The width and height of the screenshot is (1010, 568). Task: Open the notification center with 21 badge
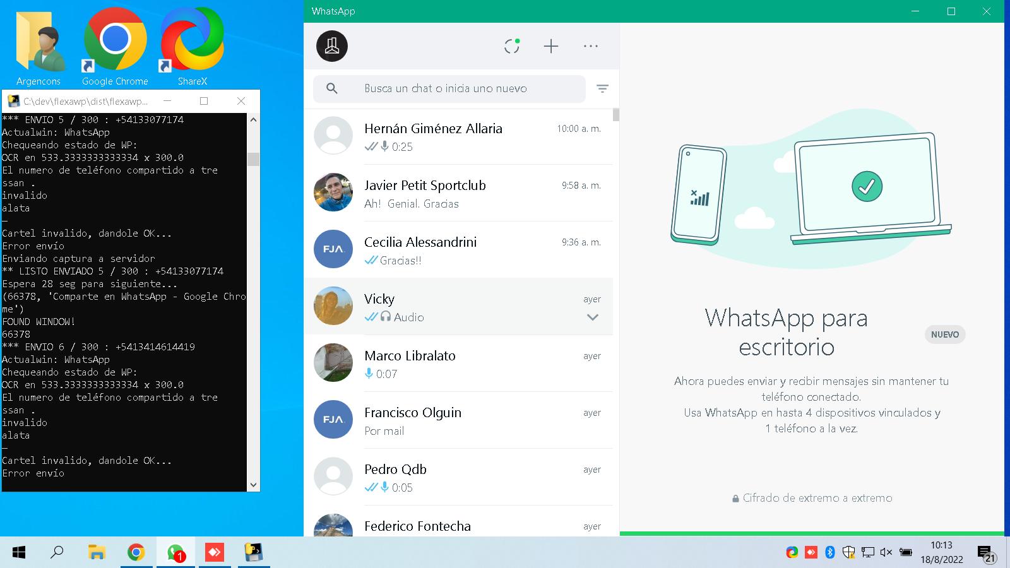(987, 553)
